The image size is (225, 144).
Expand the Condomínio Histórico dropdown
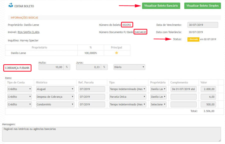click(55, 104)
